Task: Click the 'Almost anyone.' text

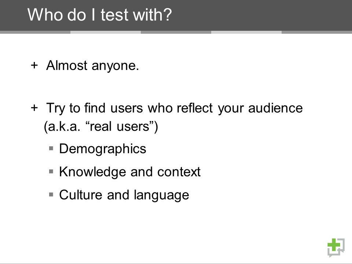Action: (x=92, y=66)
